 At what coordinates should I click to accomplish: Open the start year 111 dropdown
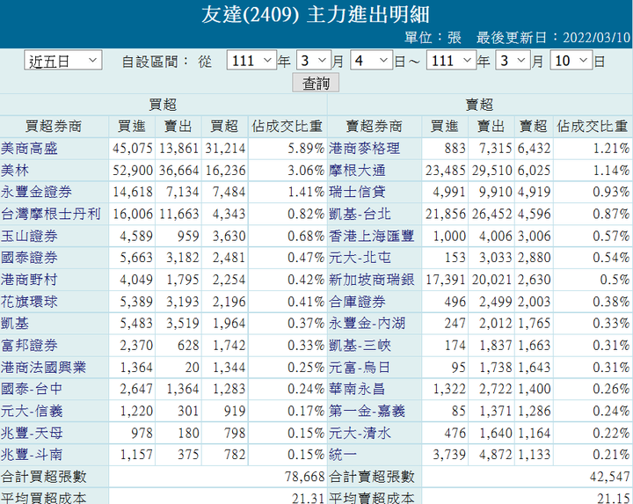coord(251,61)
